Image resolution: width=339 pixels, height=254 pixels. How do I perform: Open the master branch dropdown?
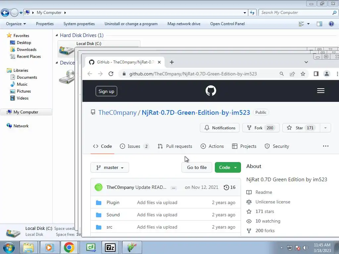point(110,168)
